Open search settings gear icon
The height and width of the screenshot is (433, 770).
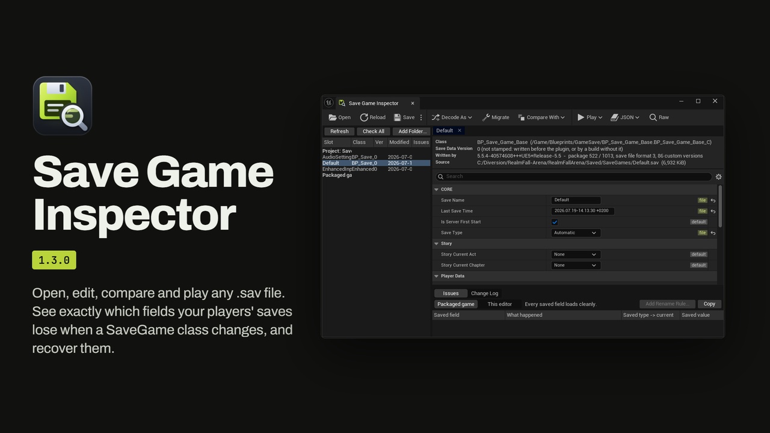[718, 177]
